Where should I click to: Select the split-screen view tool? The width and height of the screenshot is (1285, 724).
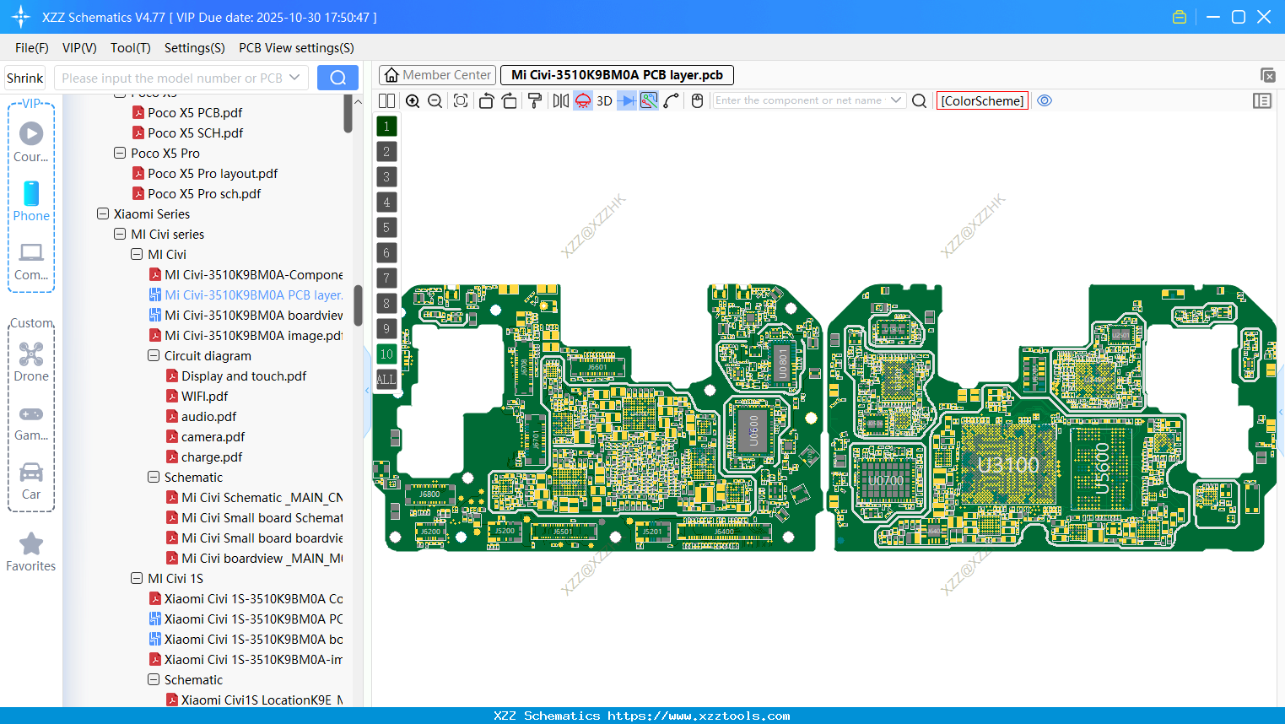(386, 100)
